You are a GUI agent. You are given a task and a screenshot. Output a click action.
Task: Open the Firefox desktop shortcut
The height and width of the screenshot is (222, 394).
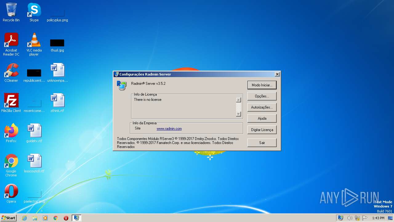pos(11,133)
